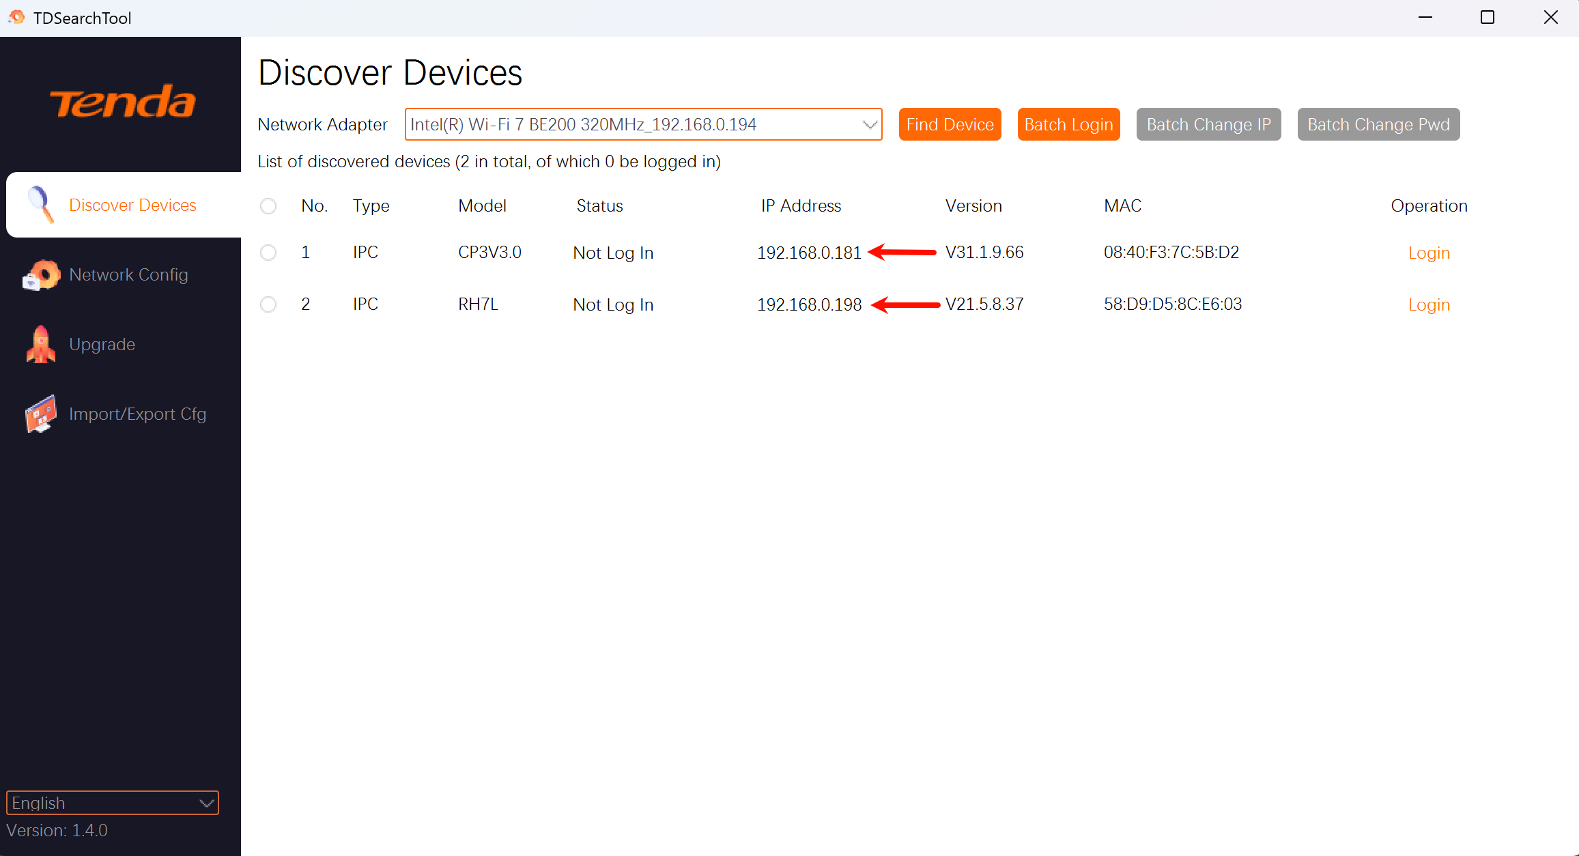Open the Network Config section
The width and height of the screenshot is (1579, 856).
[x=128, y=275]
